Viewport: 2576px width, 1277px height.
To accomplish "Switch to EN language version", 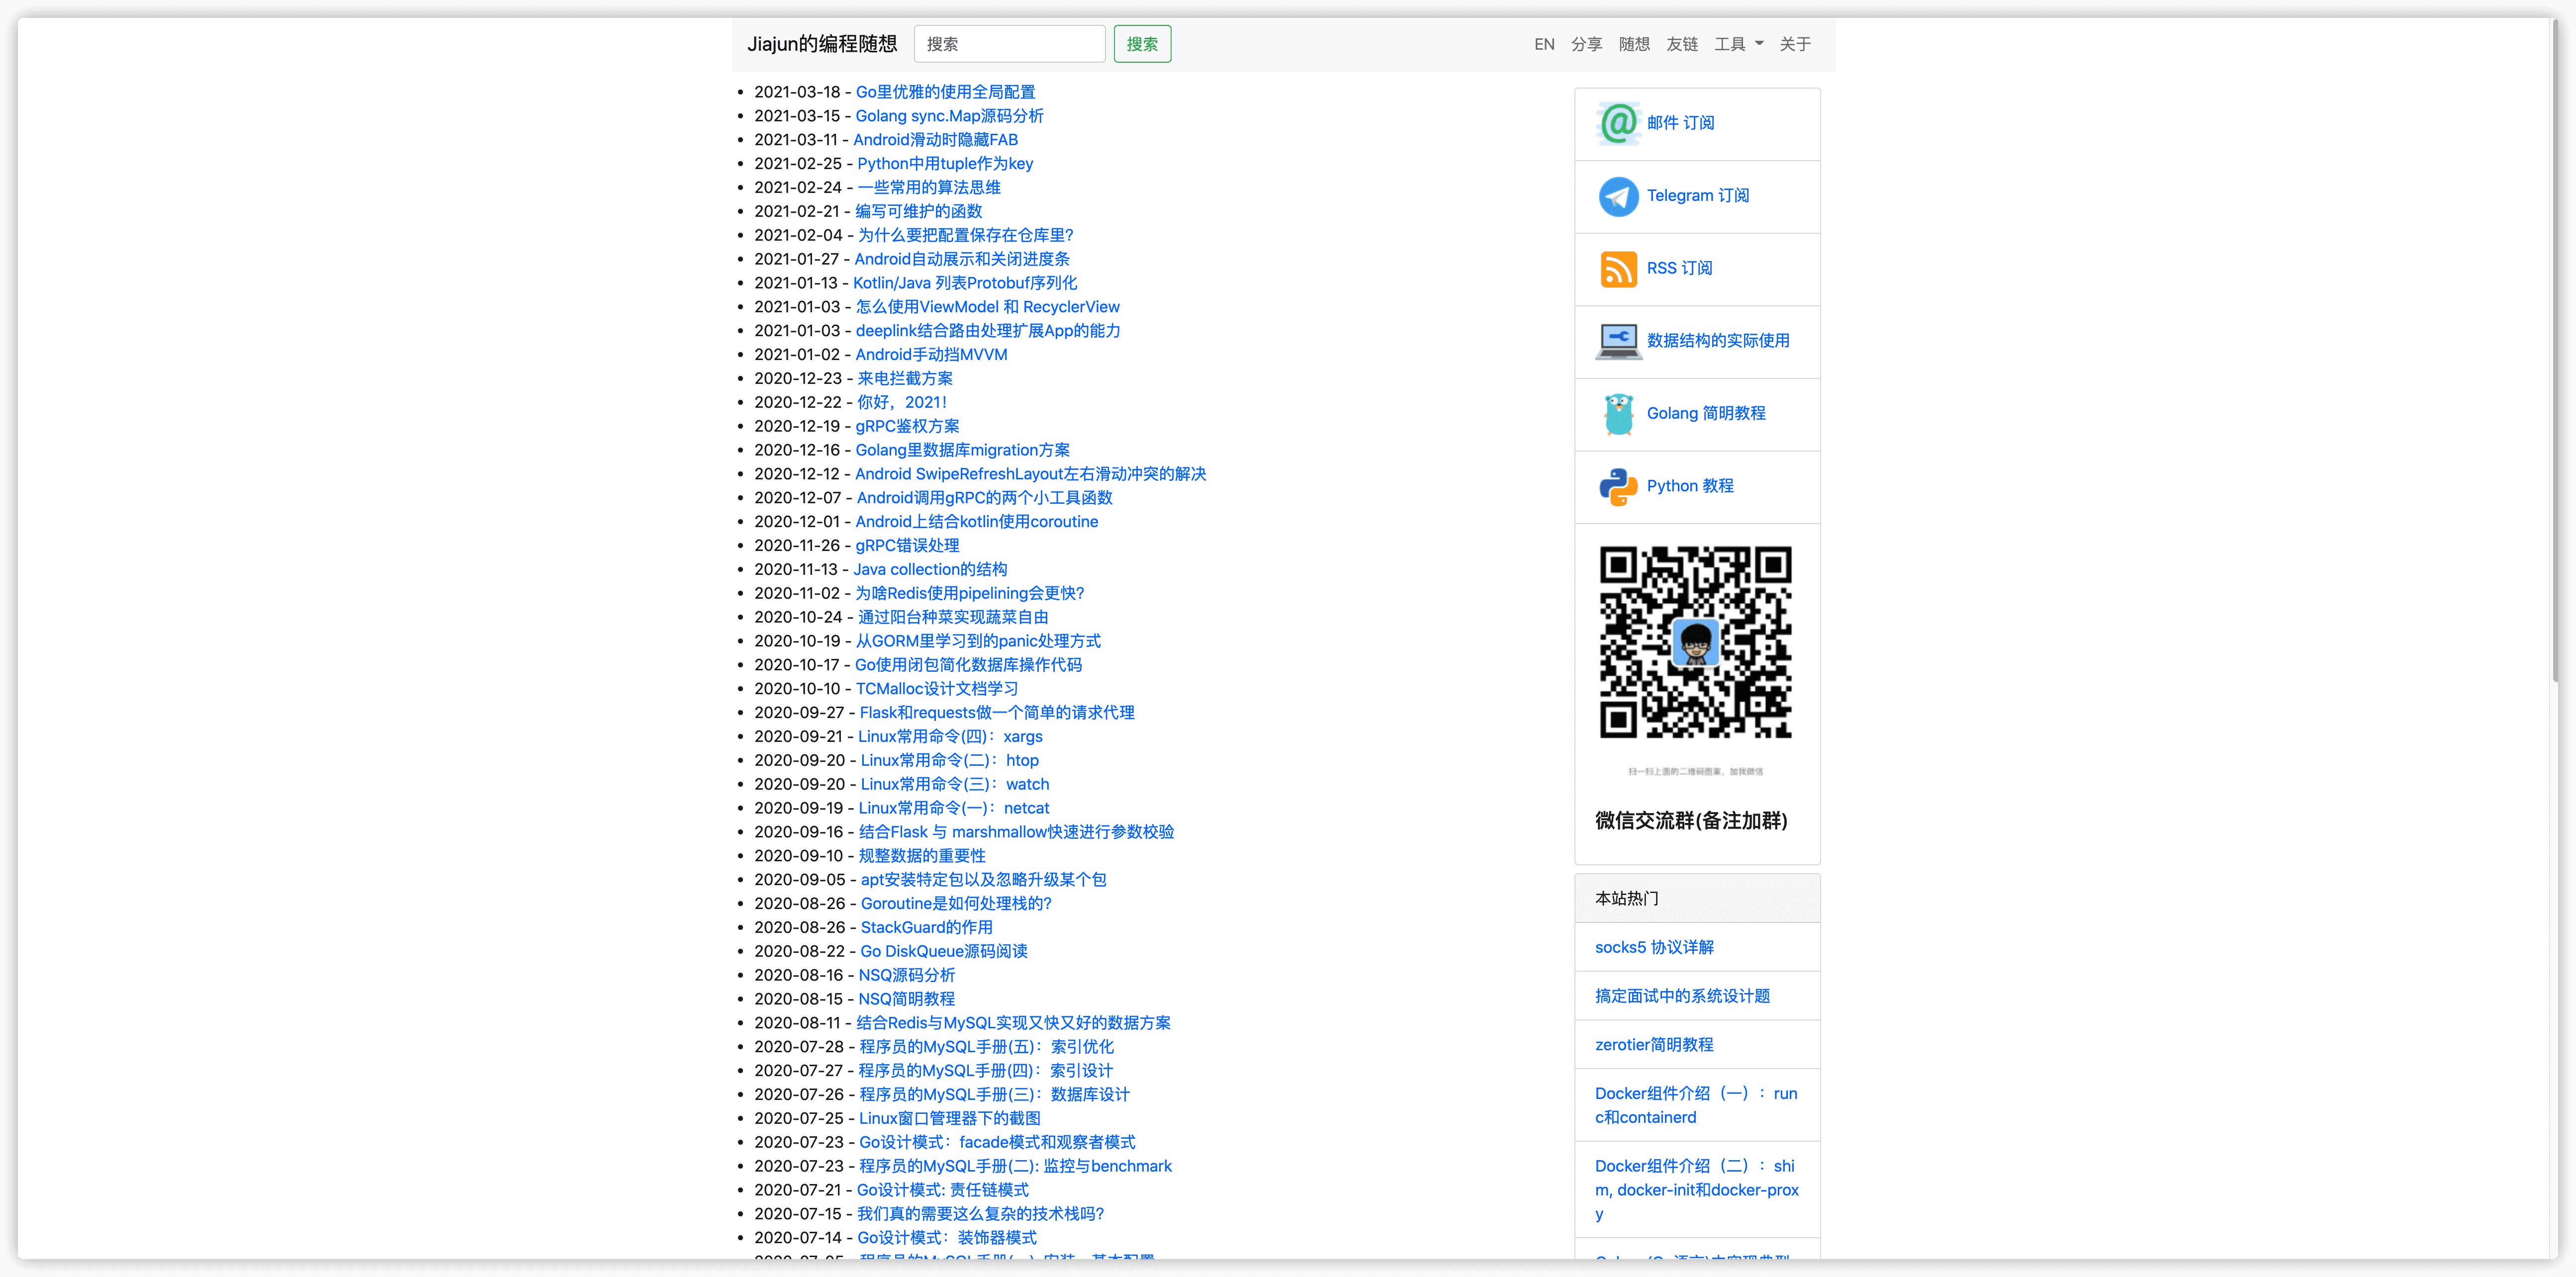I will click(1544, 44).
